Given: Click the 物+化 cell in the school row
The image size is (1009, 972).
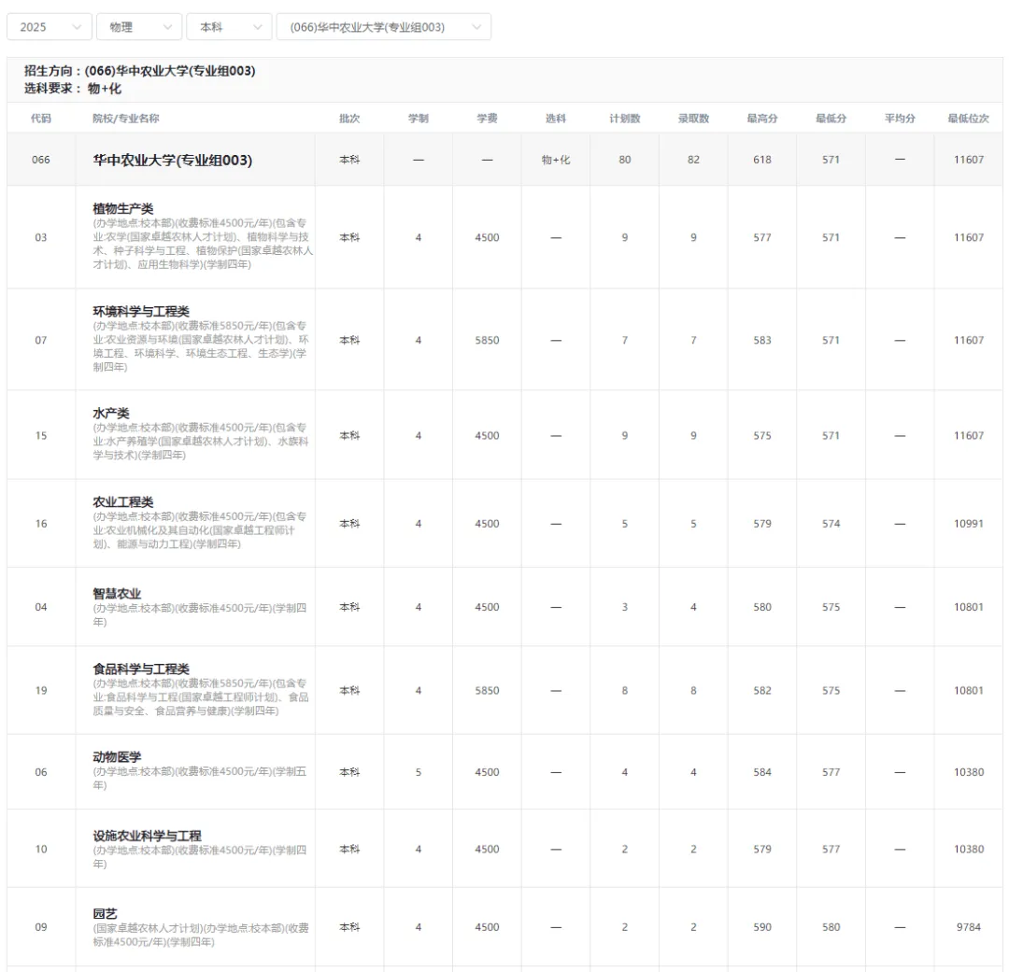Looking at the screenshot, I should (556, 160).
